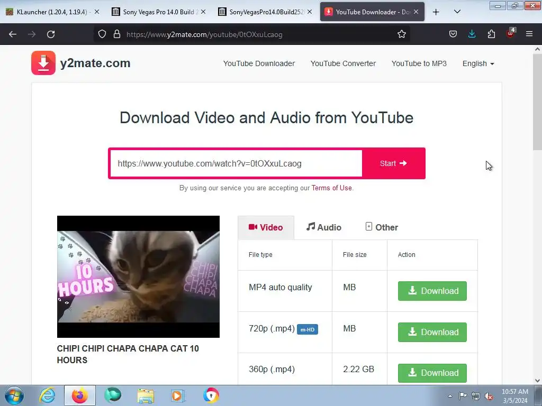The height and width of the screenshot is (406, 542).
Task: Close the Sony Vegas Pro 14.0 Build tab
Action: coord(203,12)
